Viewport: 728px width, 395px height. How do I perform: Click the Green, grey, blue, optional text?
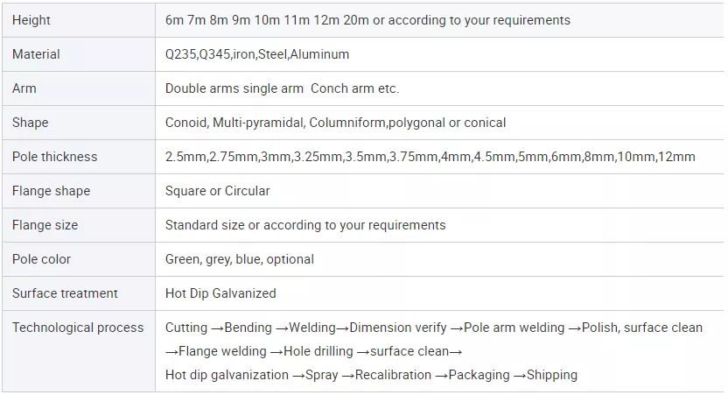pyautogui.click(x=239, y=259)
